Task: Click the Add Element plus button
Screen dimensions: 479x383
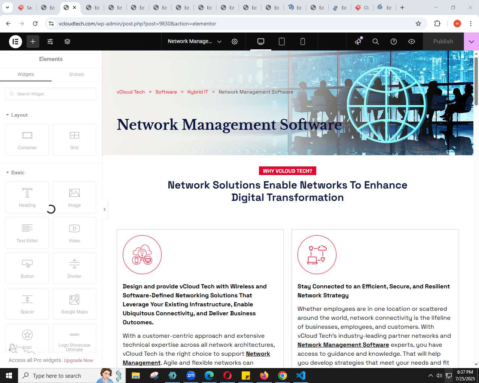Action: 33,42
